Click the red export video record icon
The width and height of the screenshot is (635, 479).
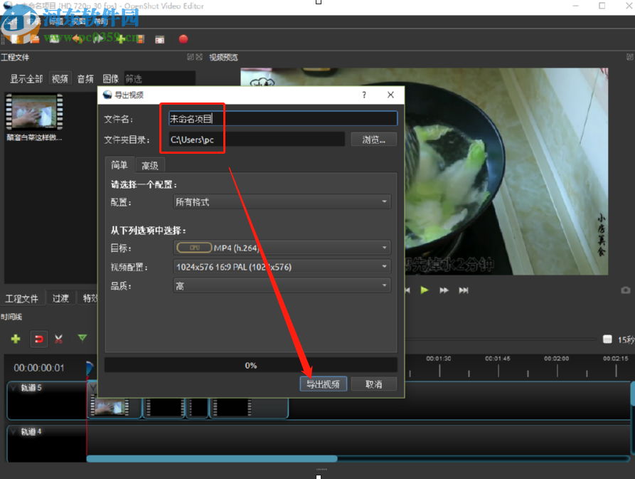point(183,39)
